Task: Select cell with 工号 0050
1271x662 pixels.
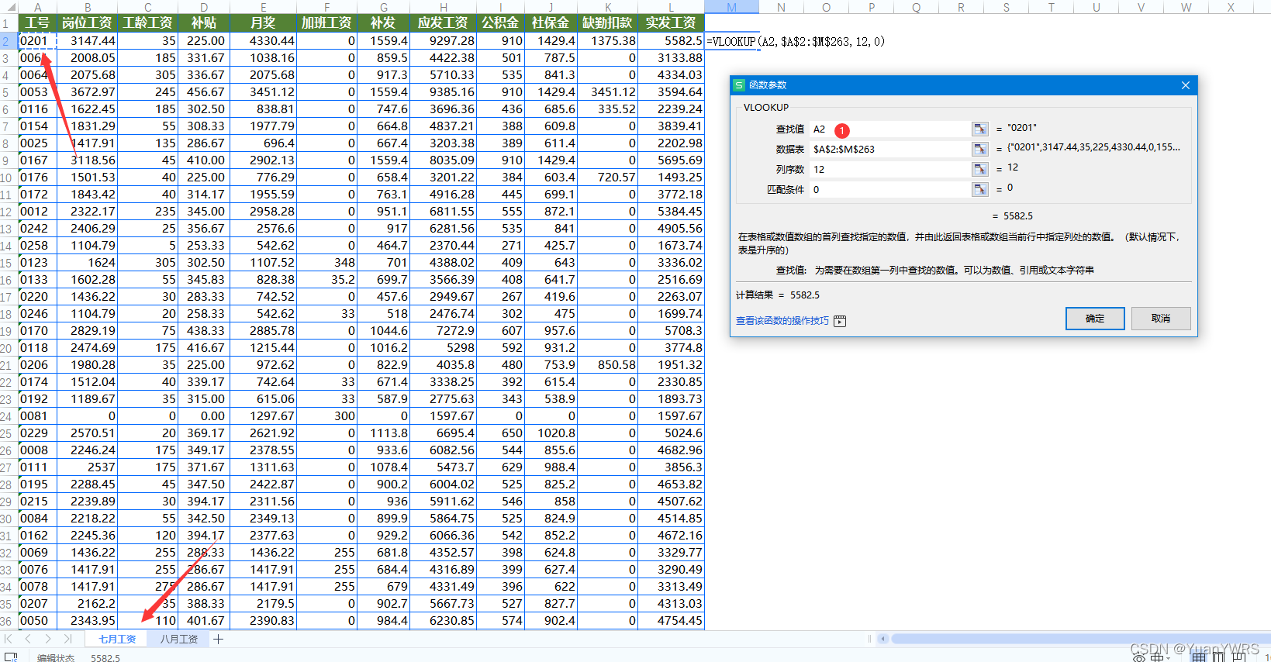Action: pyautogui.click(x=37, y=621)
